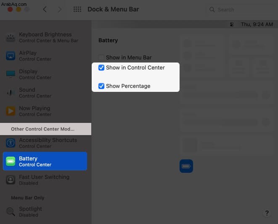Click the green Battery icon
The height and width of the screenshot is (224, 278).
point(11,161)
